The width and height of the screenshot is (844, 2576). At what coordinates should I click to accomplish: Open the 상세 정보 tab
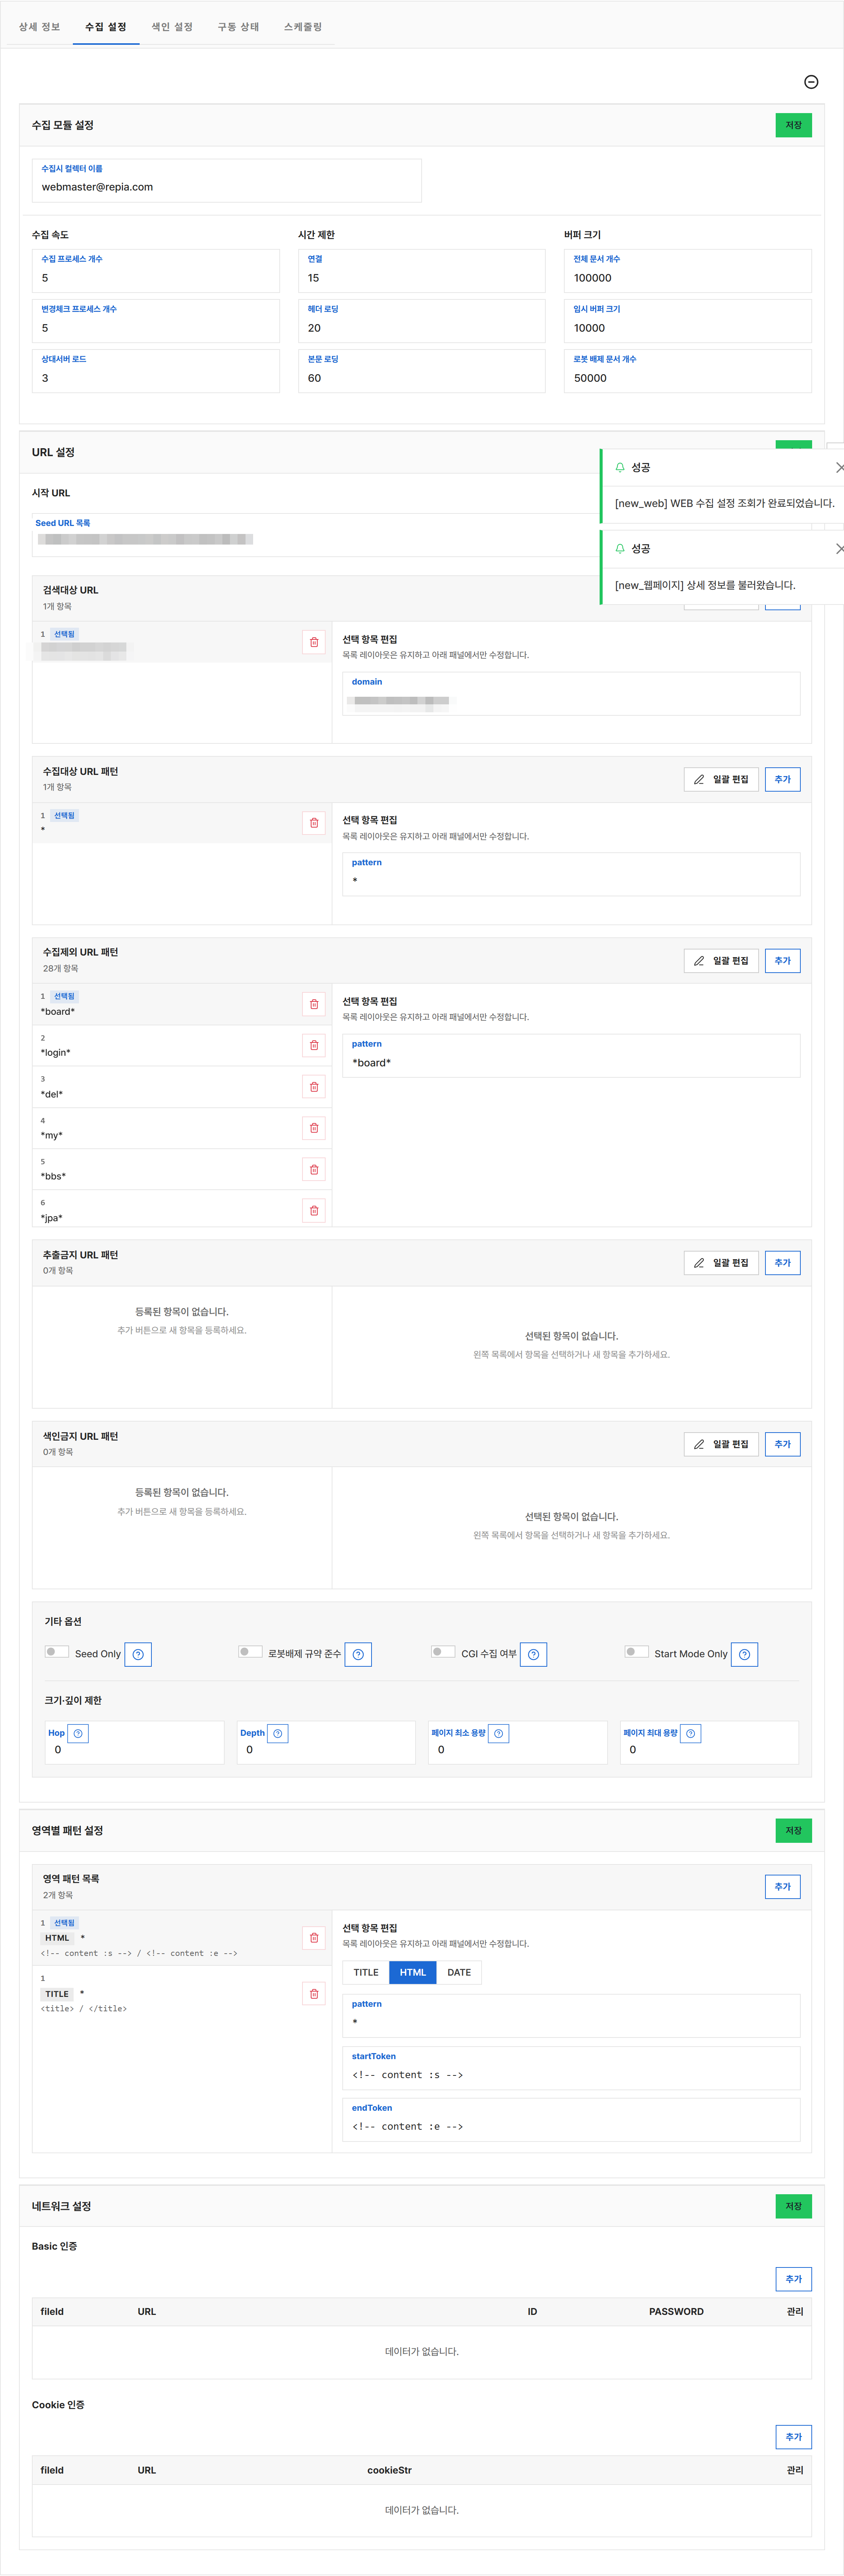click(39, 27)
